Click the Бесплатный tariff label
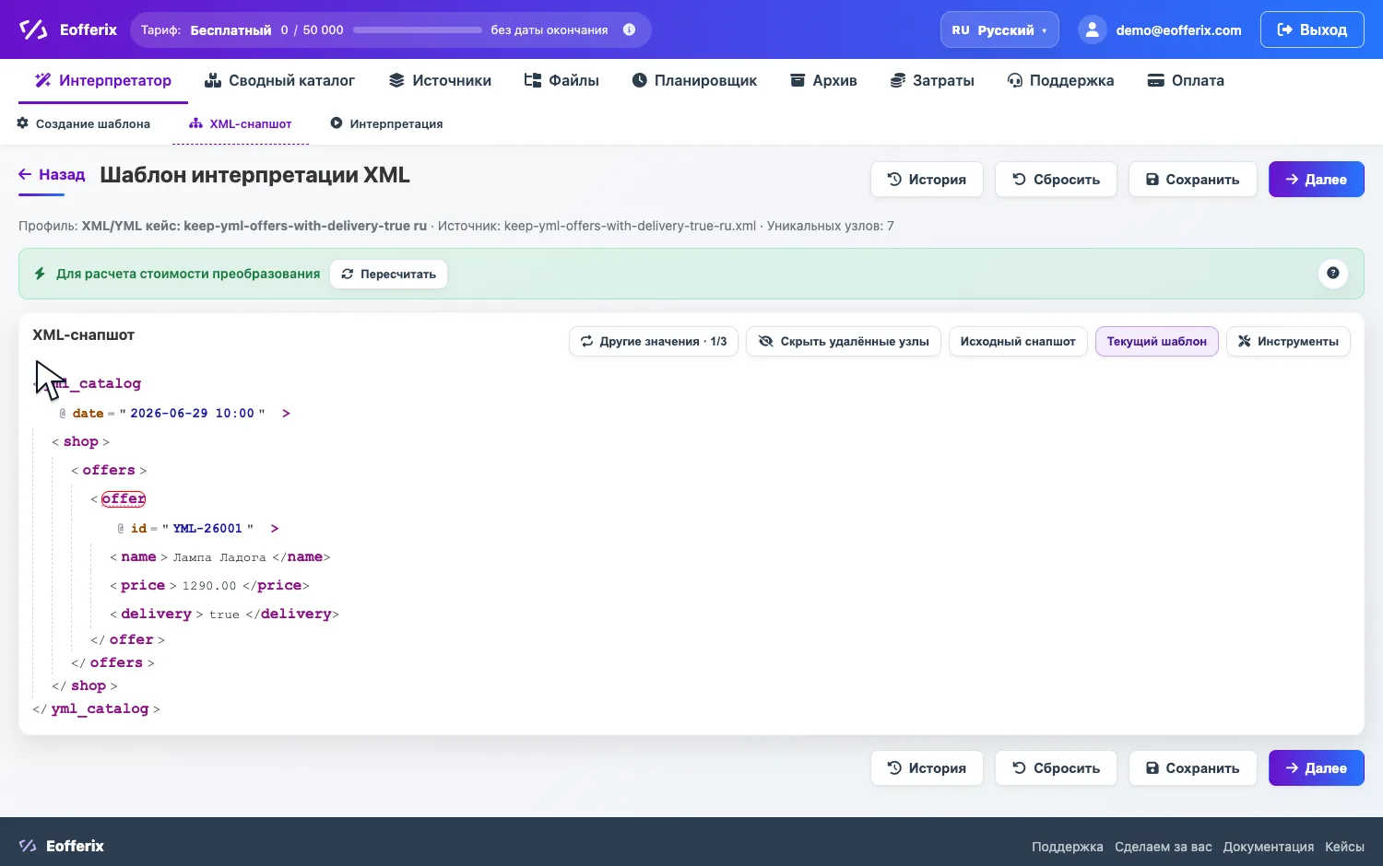Viewport: 1383px width, 866px height. point(230,29)
